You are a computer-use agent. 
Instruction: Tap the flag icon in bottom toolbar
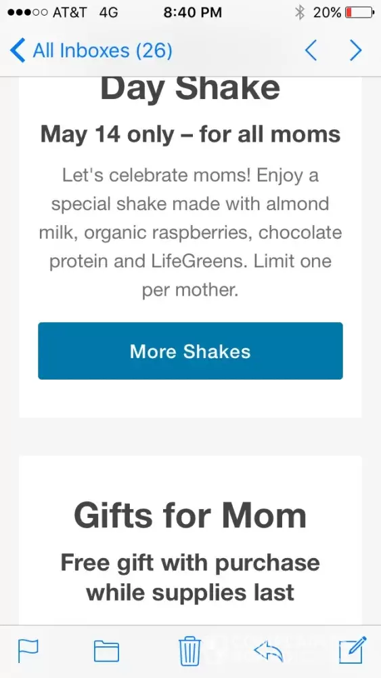coord(28,651)
